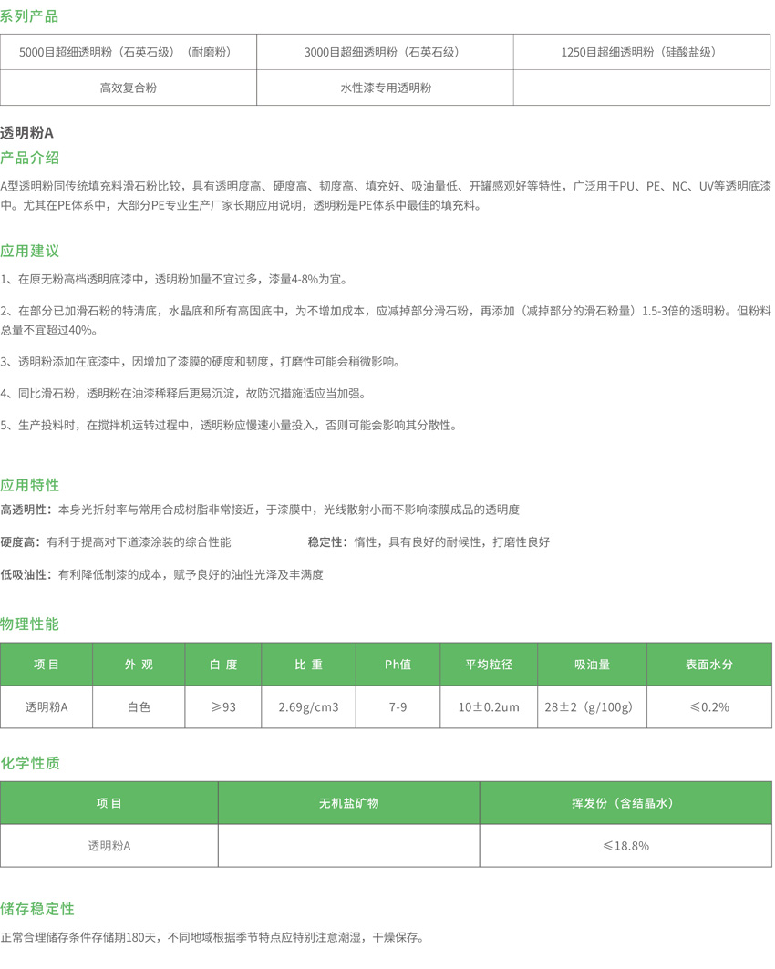Viewport: 775px width, 969px height.
Task: Open the 水性漆专用透明粉 product link
Action: (385, 88)
